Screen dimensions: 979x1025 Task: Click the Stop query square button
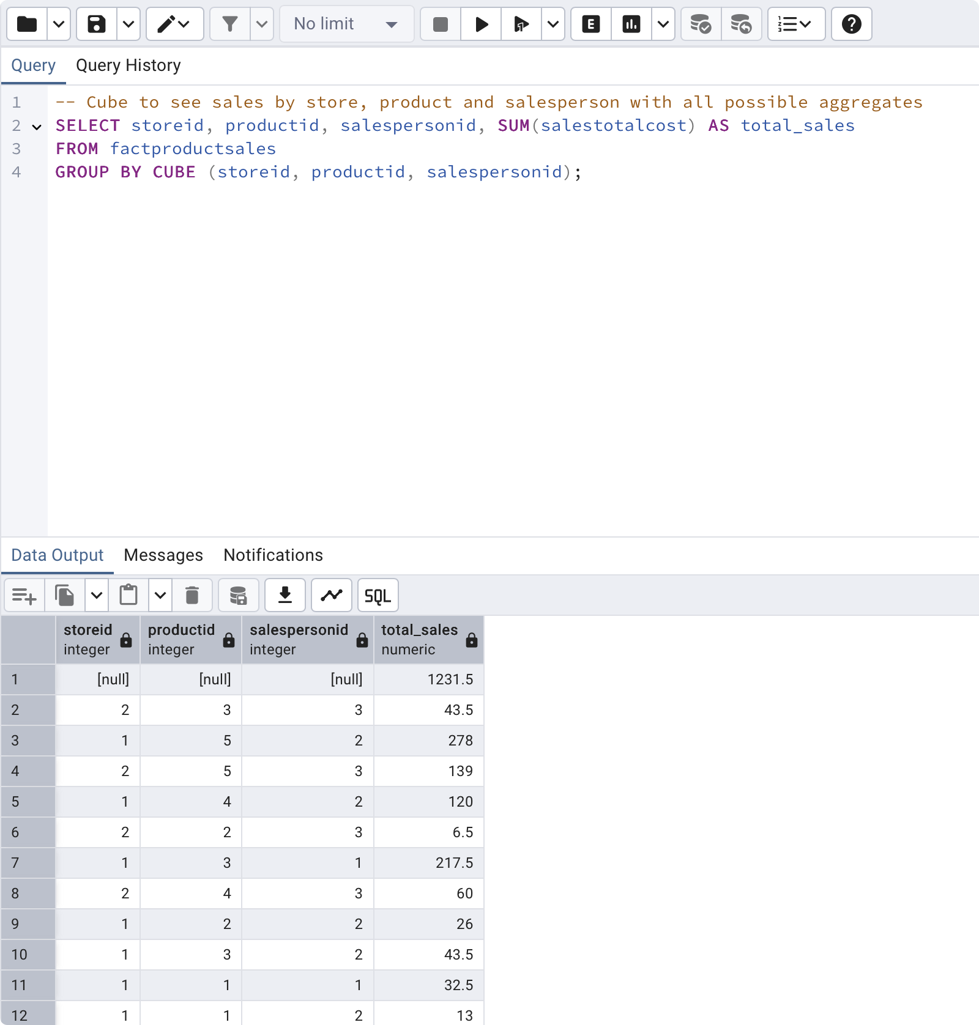[x=441, y=24]
